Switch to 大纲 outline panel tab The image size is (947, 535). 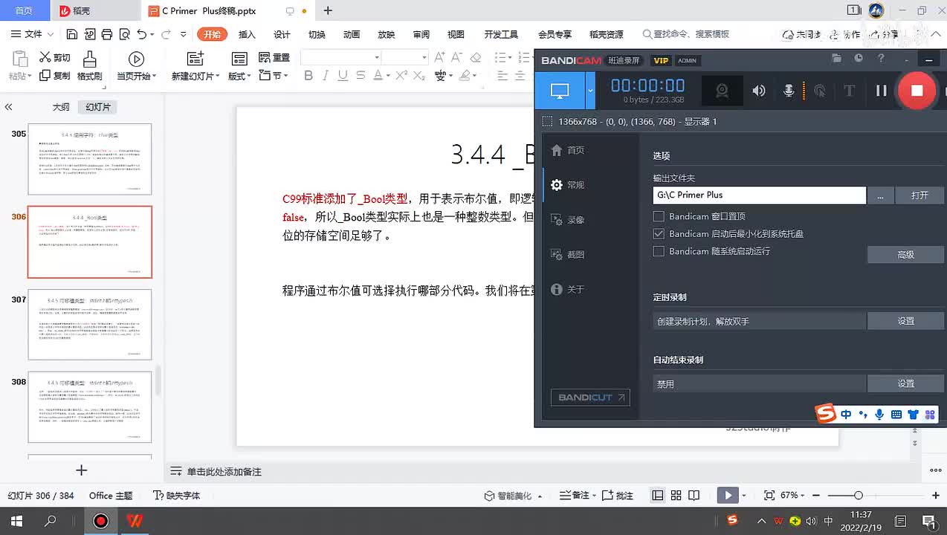[x=61, y=107]
